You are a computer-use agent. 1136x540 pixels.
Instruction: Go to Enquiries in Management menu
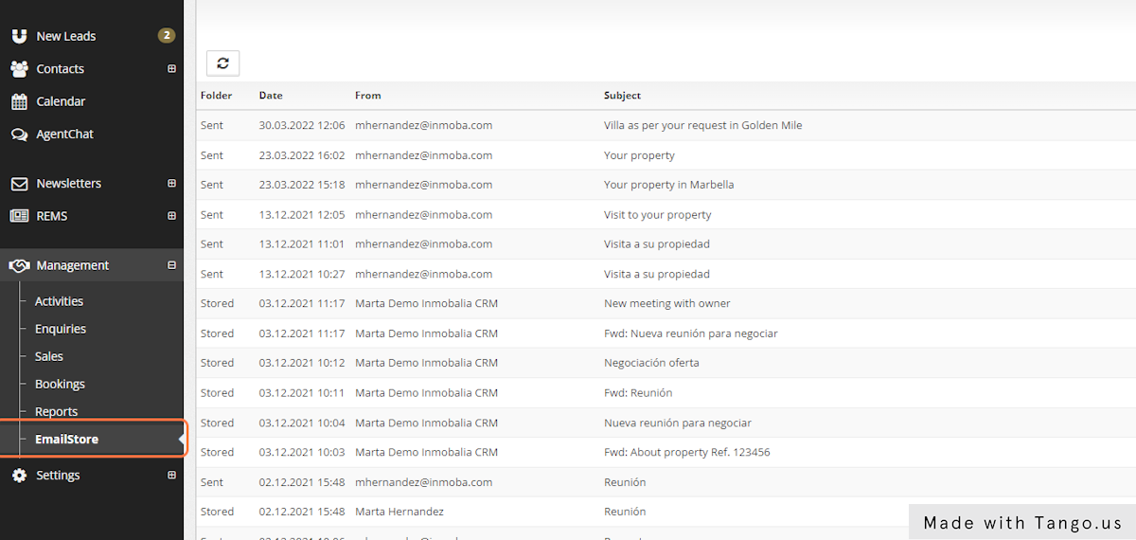[61, 329]
